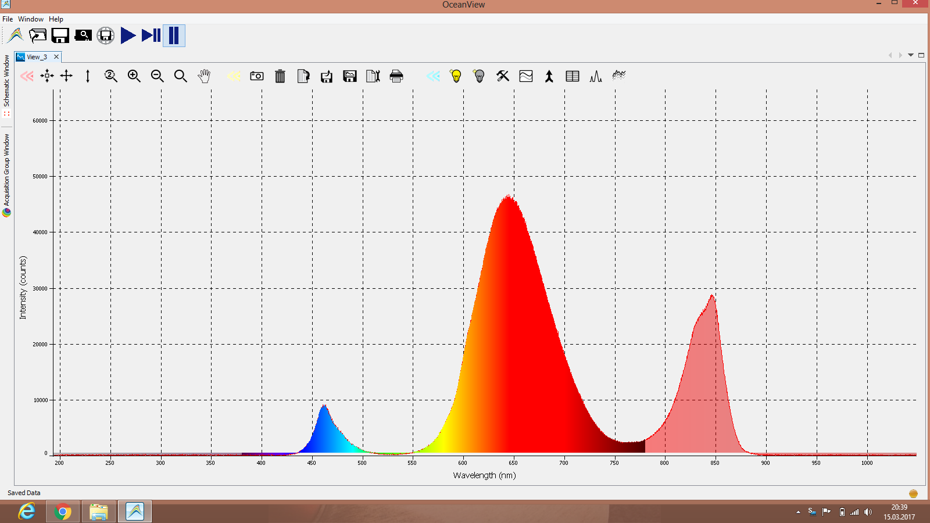Open the Acquisition Group Window side panel

tap(6, 175)
